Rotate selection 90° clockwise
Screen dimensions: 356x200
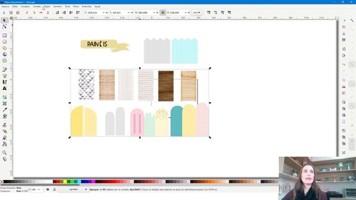34,13
